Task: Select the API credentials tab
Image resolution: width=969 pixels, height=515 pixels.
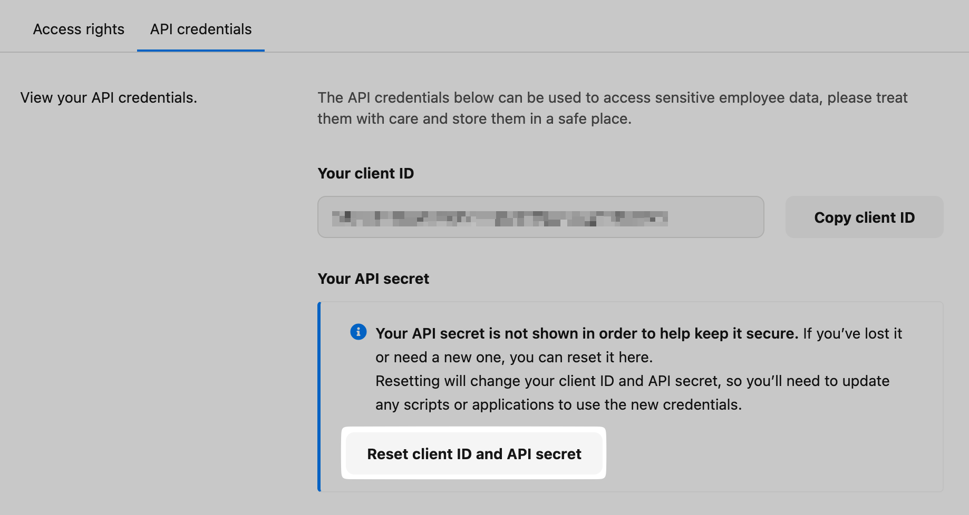Action: (201, 29)
